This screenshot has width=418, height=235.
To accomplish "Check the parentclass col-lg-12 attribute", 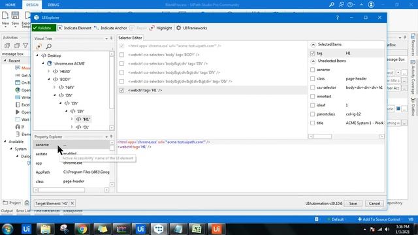I will [x=312, y=114].
